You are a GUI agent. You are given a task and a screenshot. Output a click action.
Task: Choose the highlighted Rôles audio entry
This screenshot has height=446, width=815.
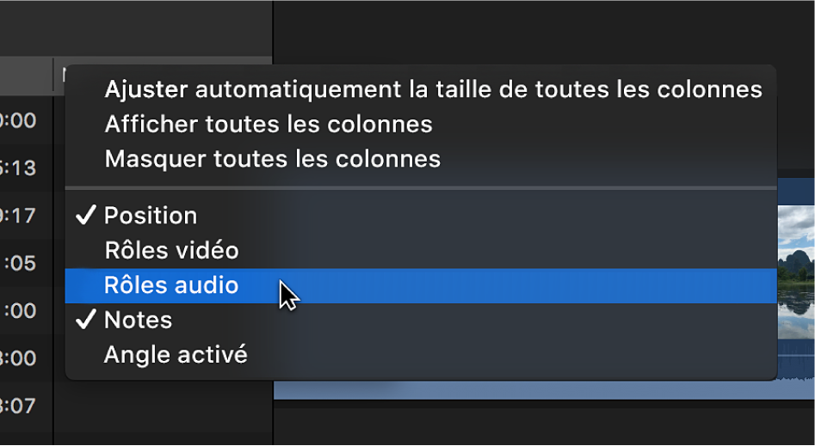click(x=171, y=285)
